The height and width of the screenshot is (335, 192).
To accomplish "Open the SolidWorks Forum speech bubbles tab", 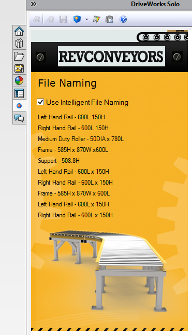I will point(19,118).
